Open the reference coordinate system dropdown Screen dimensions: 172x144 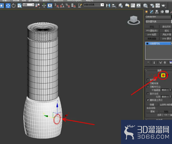point(28,5)
